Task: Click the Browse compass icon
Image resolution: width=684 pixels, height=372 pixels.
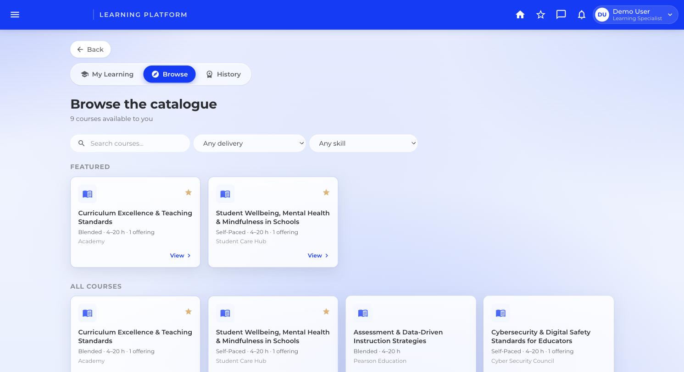Action: click(155, 74)
